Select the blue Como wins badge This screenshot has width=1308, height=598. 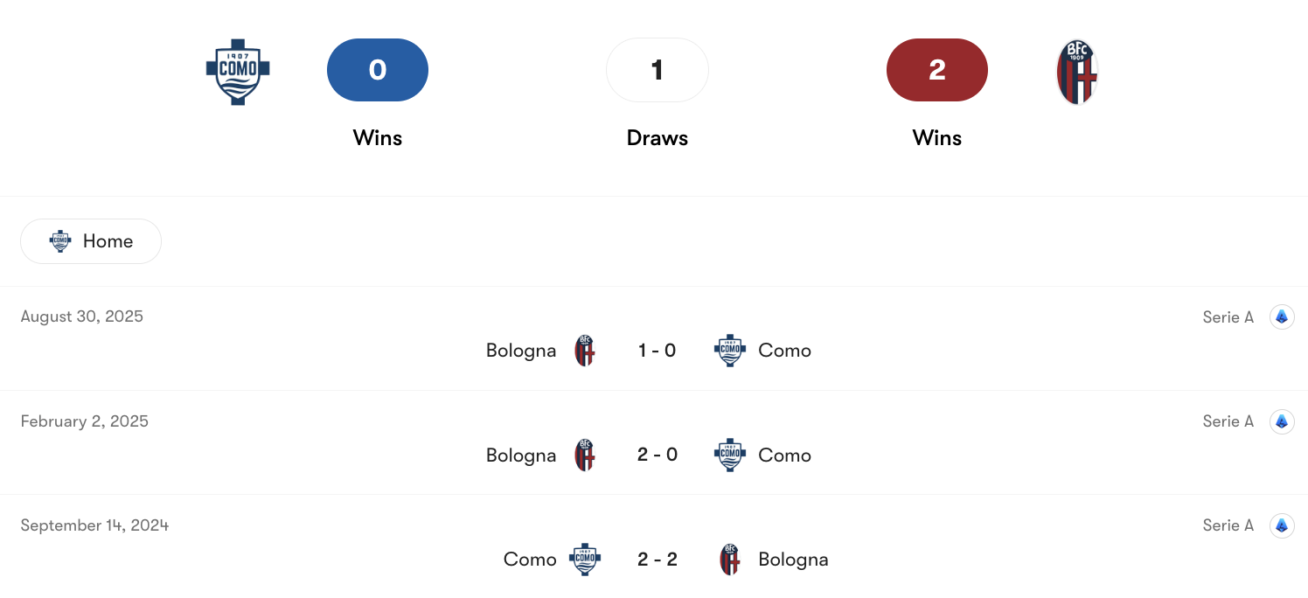378,70
